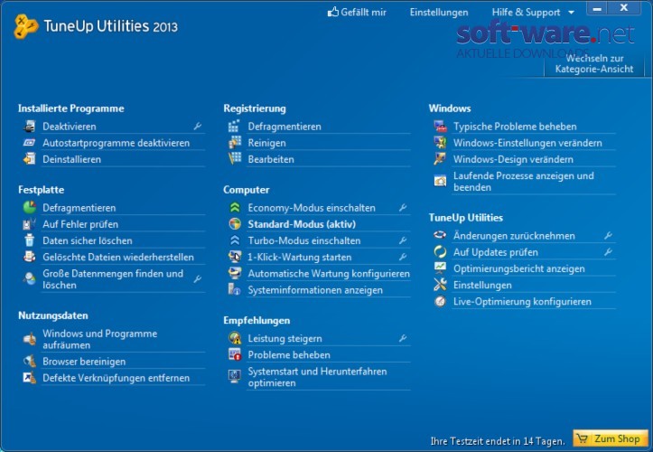Screen dimensions: 653x452
Task: Select Standard-Modus (aktiv) text
Action: pyautogui.click(x=302, y=224)
